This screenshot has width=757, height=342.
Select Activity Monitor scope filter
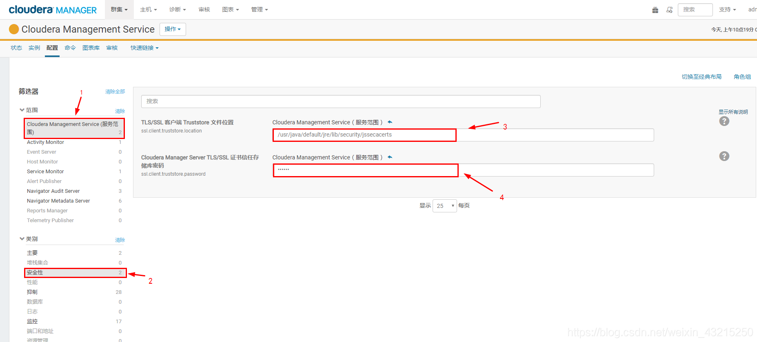pyautogui.click(x=74, y=142)
